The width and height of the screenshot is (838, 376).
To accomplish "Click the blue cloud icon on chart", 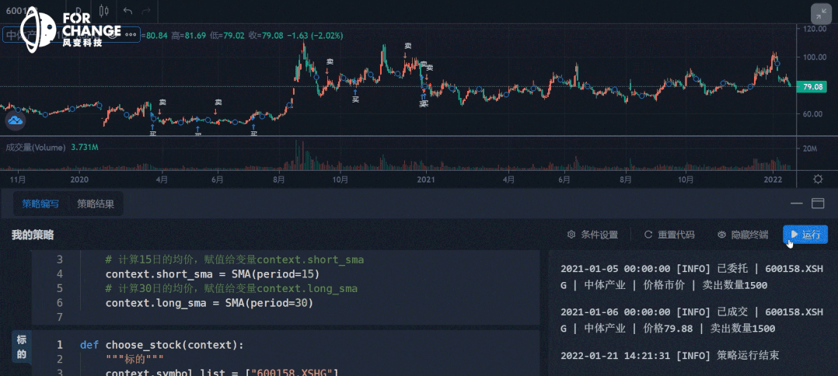I will click(16, 120).
